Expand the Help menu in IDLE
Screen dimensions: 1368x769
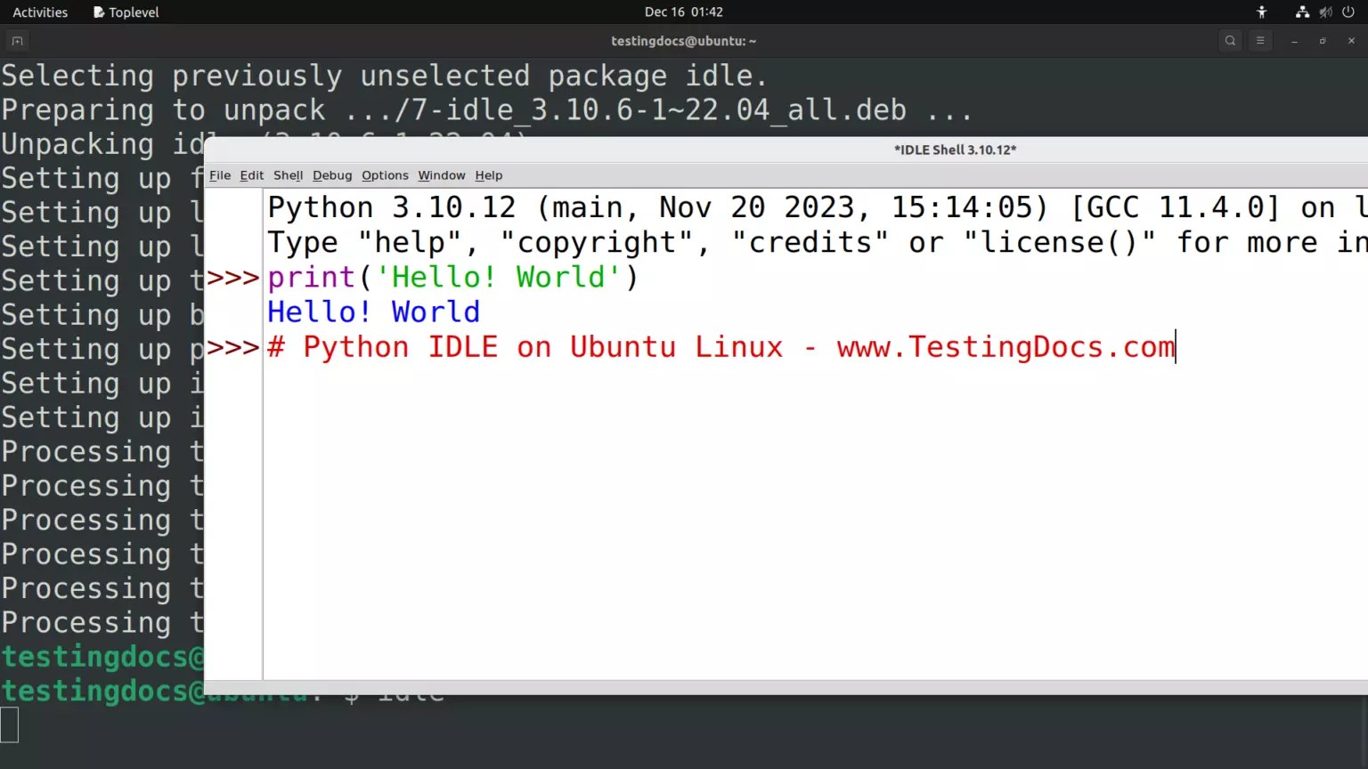tap(489, 175)
